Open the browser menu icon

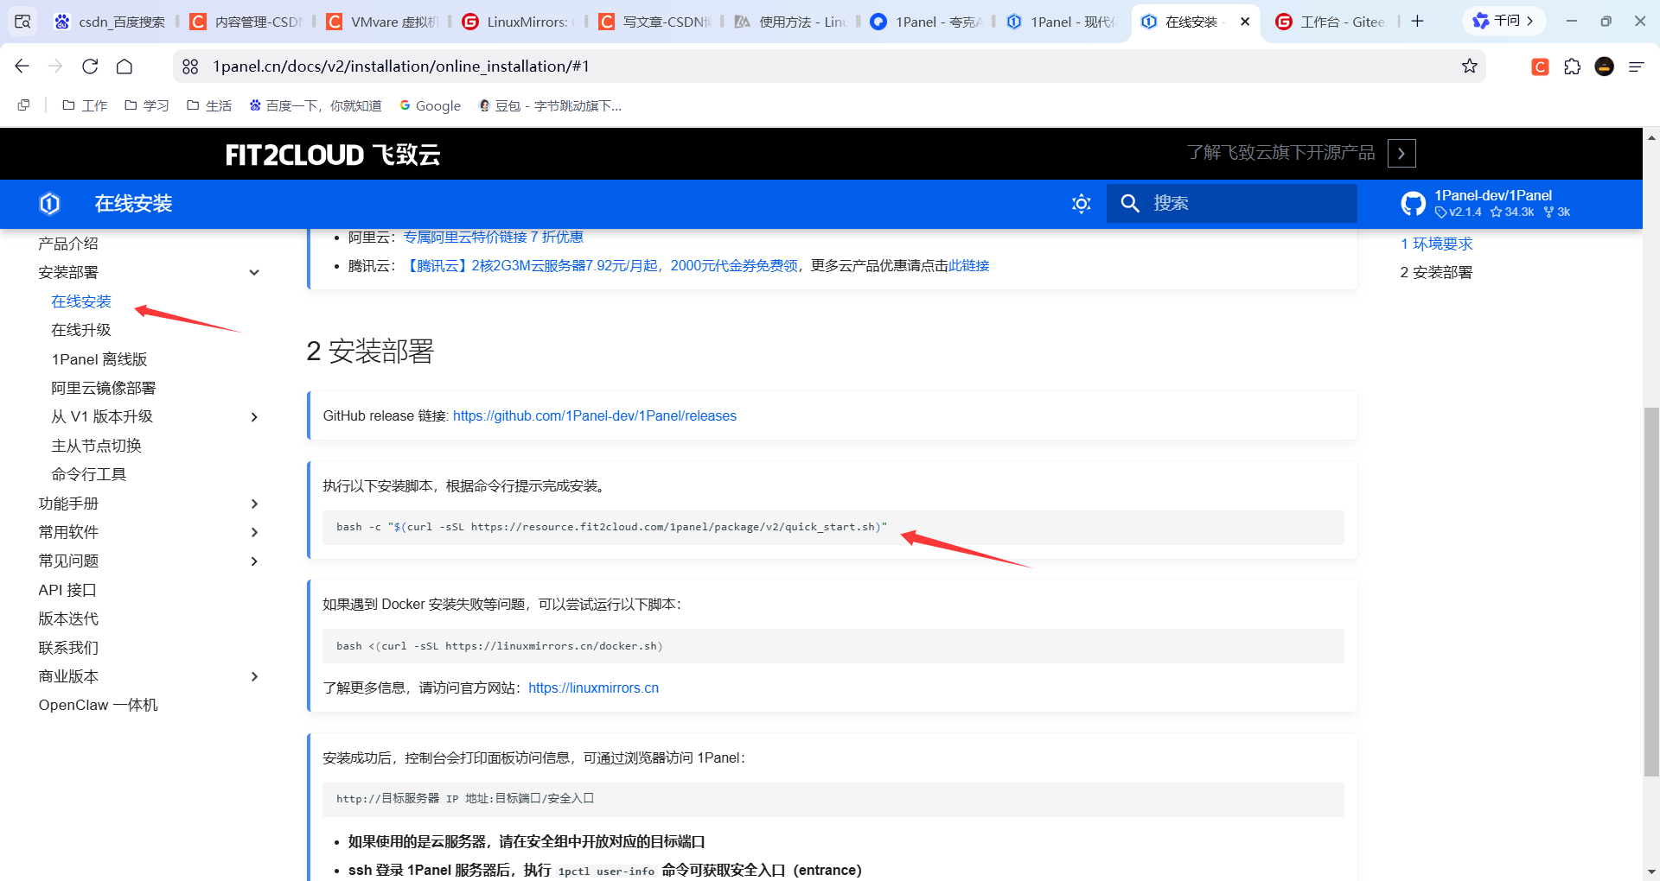(x=1637, y=67)
